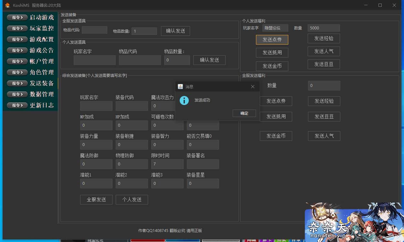Show 更新日志 from the sidebar
The image size is (404, 242).
tap(30, 105)
